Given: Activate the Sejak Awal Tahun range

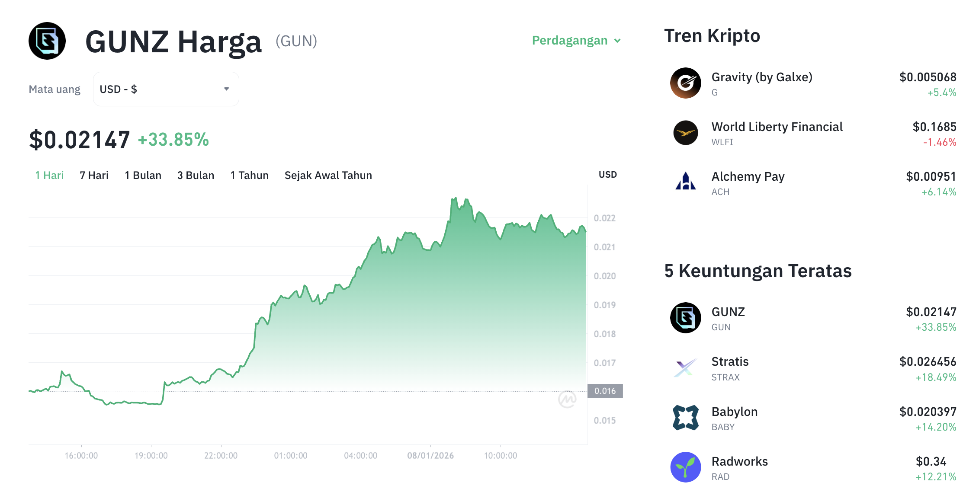Looking at the screenshot, I should [328, 175].
